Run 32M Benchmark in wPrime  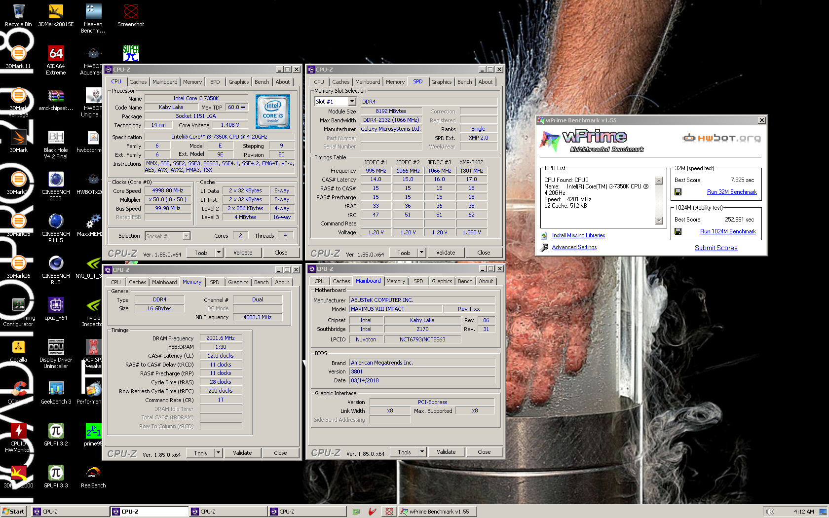(x=732, y=192)
